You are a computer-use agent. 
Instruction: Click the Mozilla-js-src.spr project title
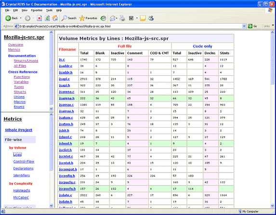pos(24,37)
